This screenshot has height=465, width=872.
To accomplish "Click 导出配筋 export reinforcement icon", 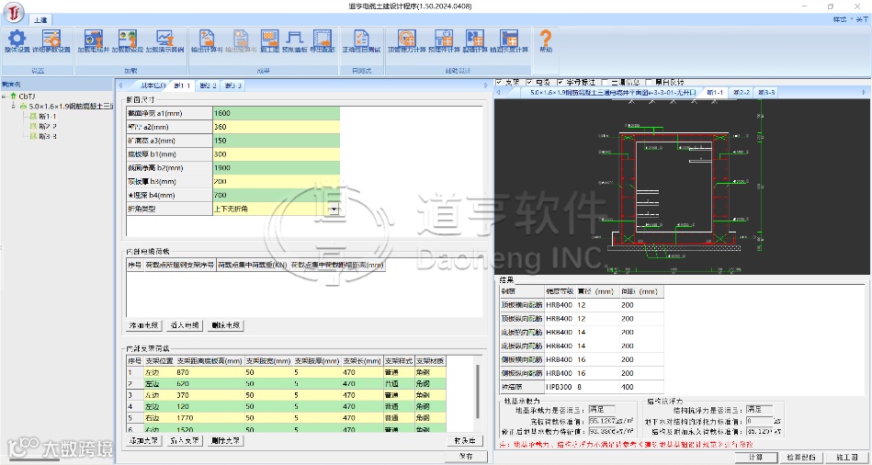I will (322, 41).
